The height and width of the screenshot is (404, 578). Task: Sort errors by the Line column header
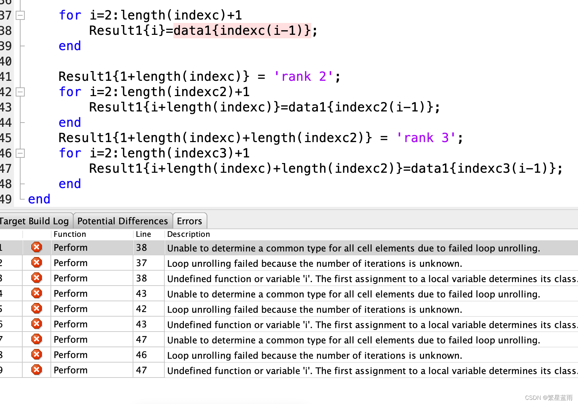tap(143, 234)
